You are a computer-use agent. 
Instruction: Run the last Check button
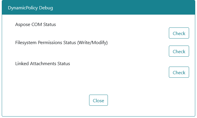[x=179, y=72]
